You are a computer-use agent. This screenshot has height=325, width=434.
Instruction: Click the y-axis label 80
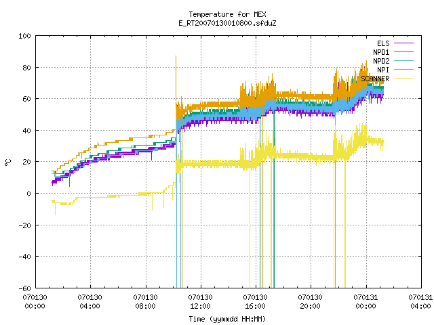pyautogui.click(x=26, y=68)
